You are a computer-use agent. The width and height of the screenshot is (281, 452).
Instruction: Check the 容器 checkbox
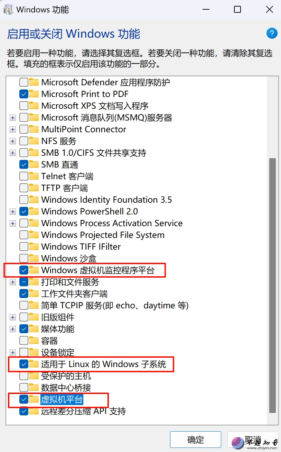point(24,340)
